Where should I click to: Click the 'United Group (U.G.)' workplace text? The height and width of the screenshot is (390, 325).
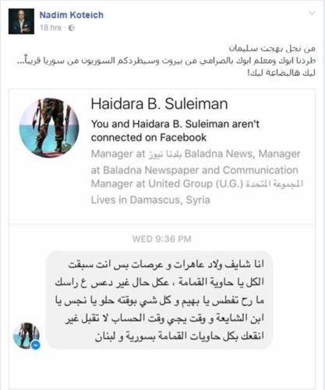pyautogui.click(x=196, y=184)
